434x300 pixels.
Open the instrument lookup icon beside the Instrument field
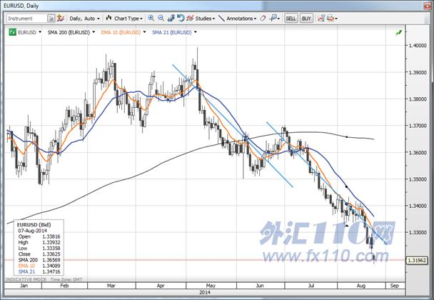tap(51, 19)
